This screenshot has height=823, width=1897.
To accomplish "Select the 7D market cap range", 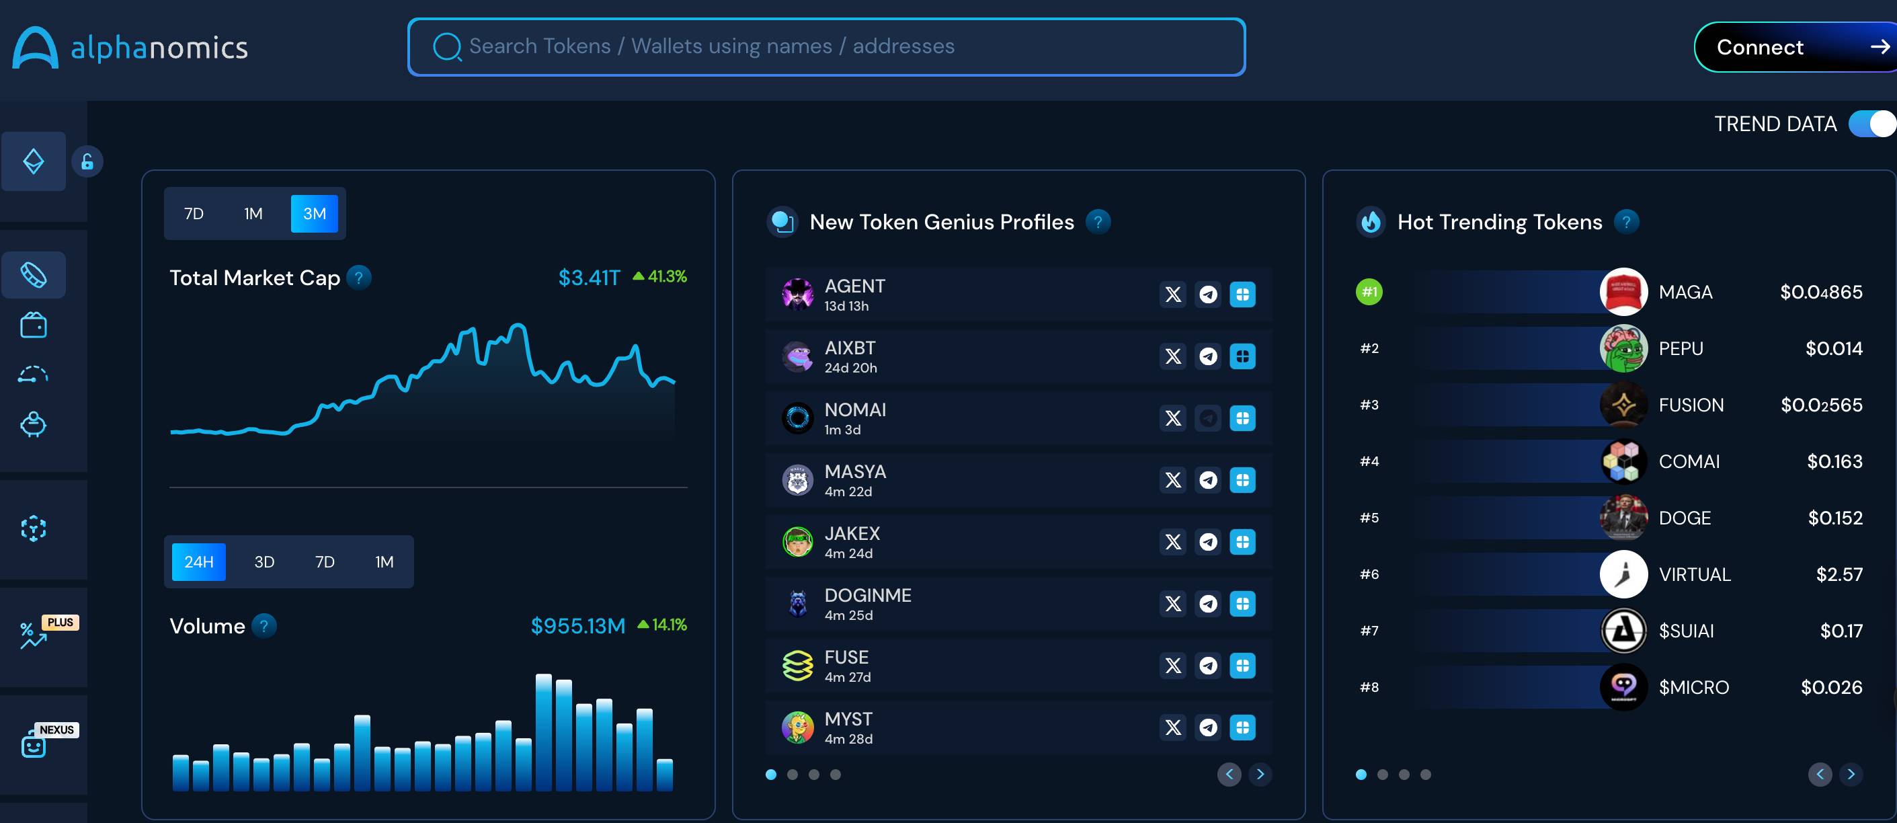I will pyautogui.click(x=194, y=214).
